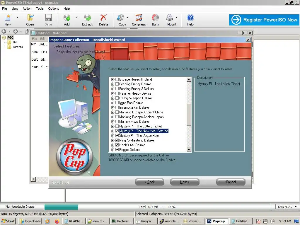
Task: Click the Notepad horizontal scroll left arrow
Action: tap(33, 179)
